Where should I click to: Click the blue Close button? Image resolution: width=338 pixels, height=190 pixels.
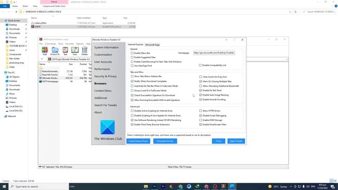click(219, 141)
